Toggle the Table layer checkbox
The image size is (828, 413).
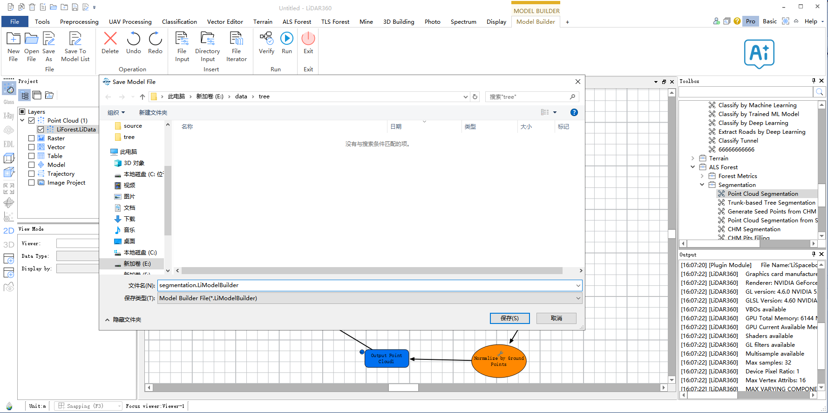(32, 156)
